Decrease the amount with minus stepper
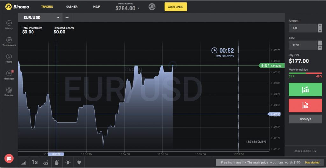Image resolution: width=326 pixels, height=168 pixels. click(x=320, y=30)
